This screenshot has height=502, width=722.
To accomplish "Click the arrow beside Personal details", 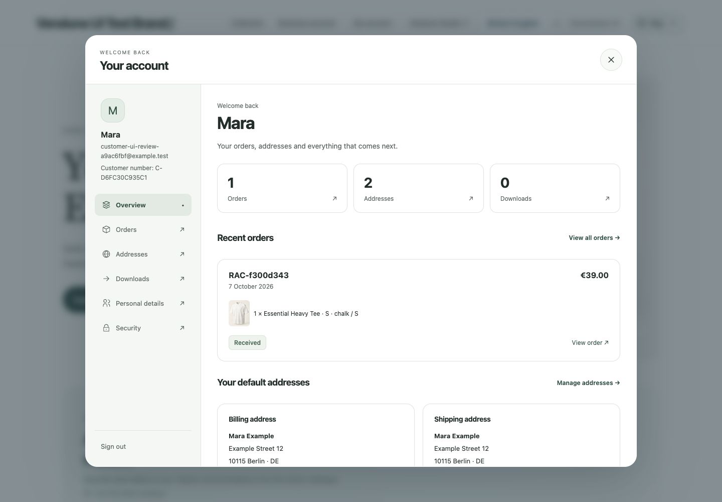I will point(182,303).
